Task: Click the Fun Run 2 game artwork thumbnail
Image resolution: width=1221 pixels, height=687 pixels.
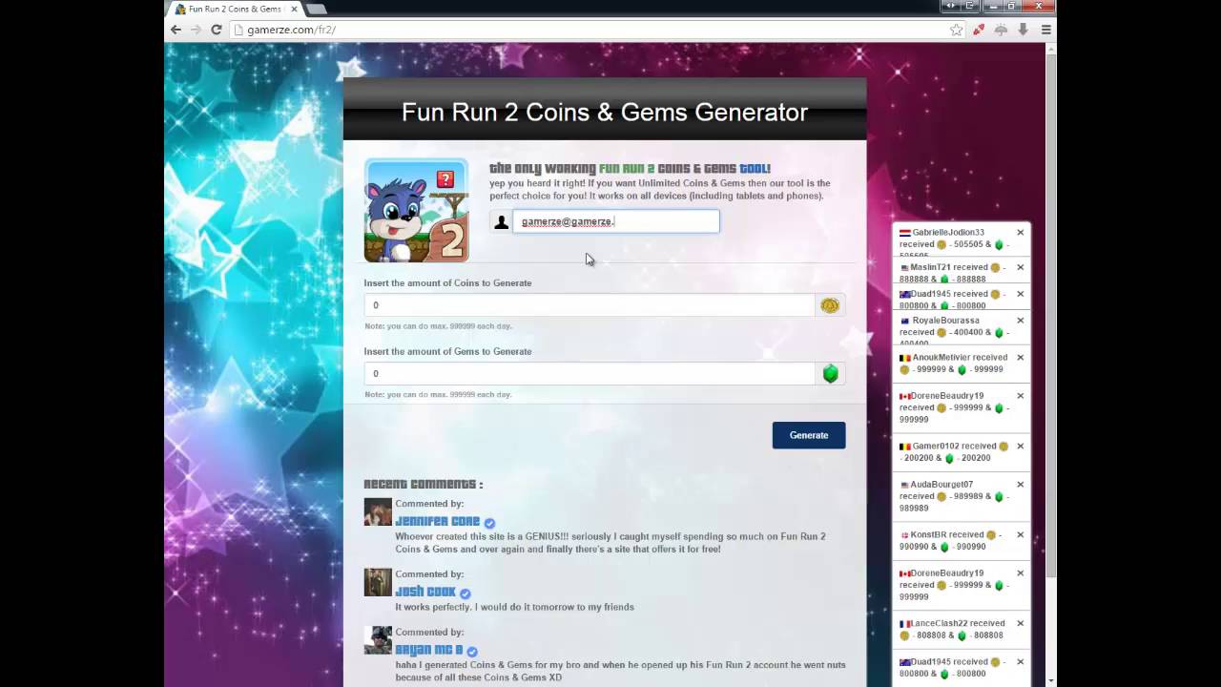Action: 416,210
